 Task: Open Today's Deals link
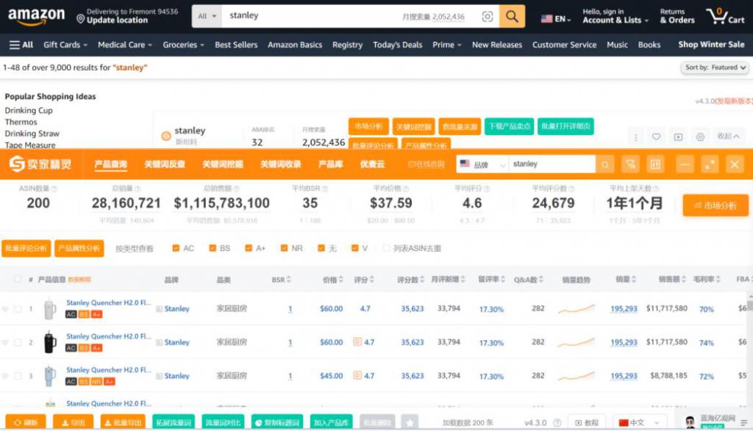(398, 45)
